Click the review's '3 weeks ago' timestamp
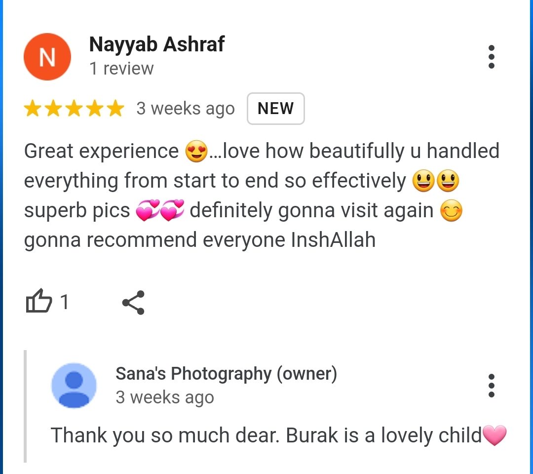 (186, 109)
